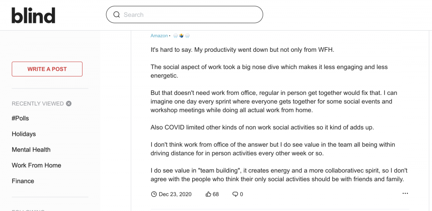
Task: Click the Dec 23, 2020 timestamp
Action: (x=175, y=194)
